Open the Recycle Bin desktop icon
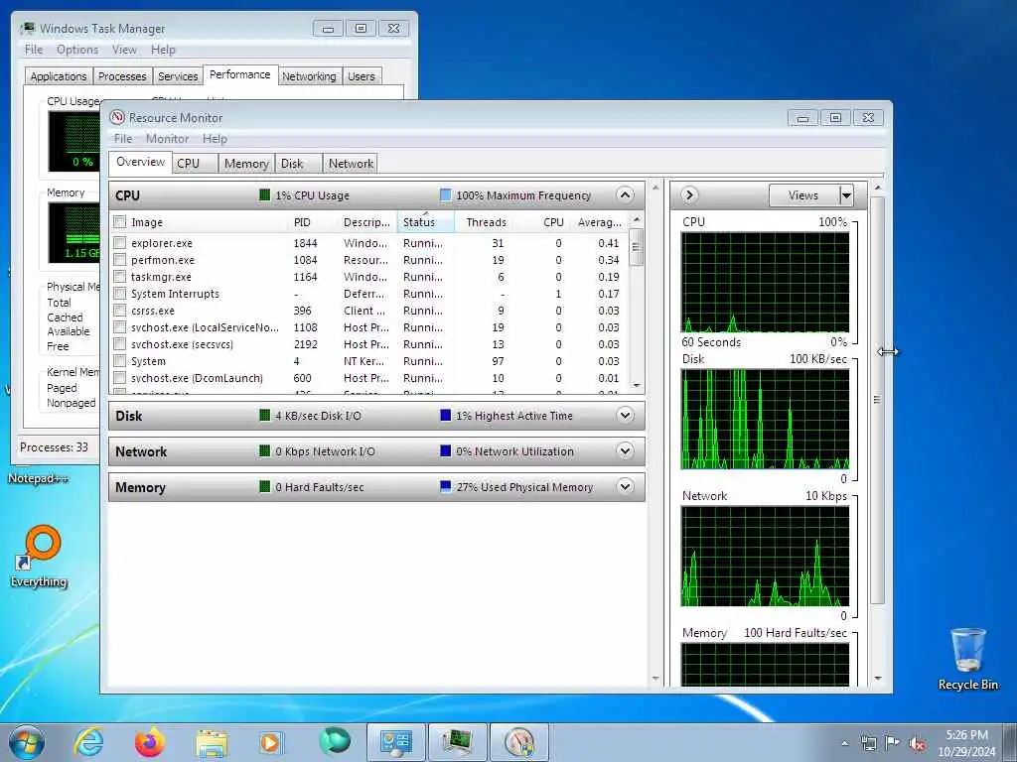Viewport: 1017px width, 762px height. pos(967,659)
